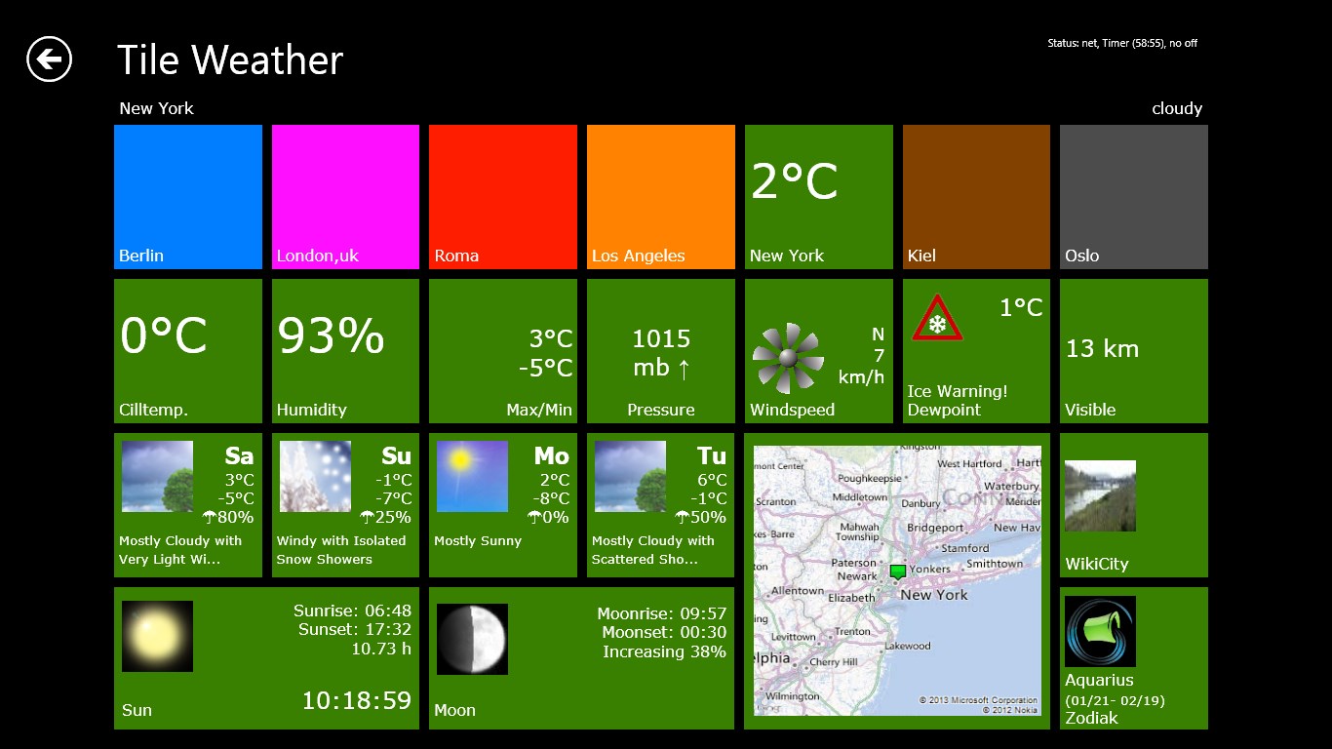This screenshot has height=749, width=1332.
Task: Open the orange Los Angeles tile
Action: click(660, 196)
